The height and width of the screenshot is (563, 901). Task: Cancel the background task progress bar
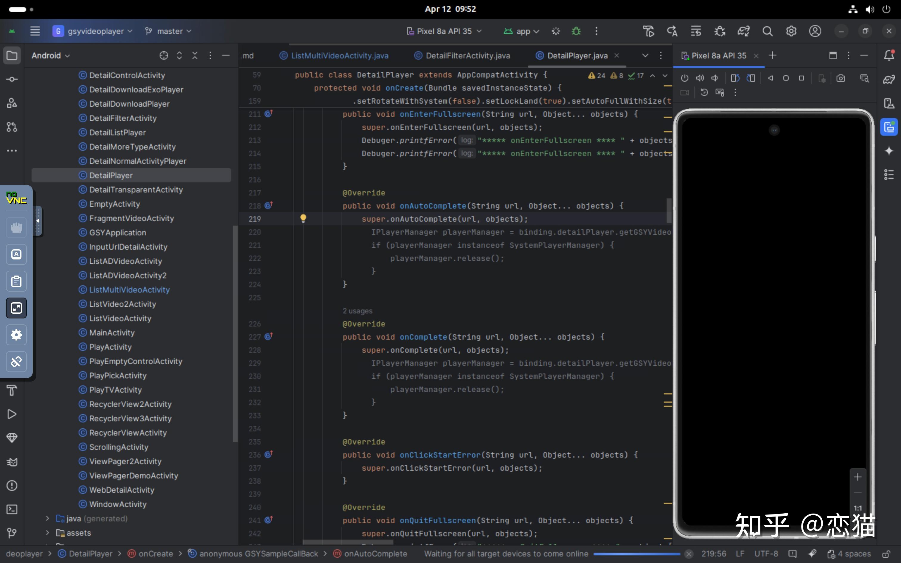689,554
